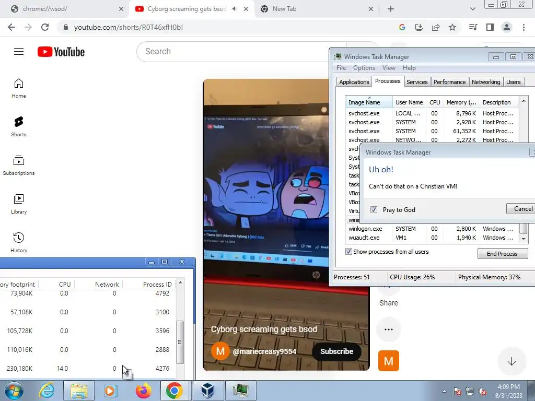Viewport: 535px width, 401px height.
Task: Show hidden tray icons arrow
Action: pyautogui.click(x=444, y=391)
